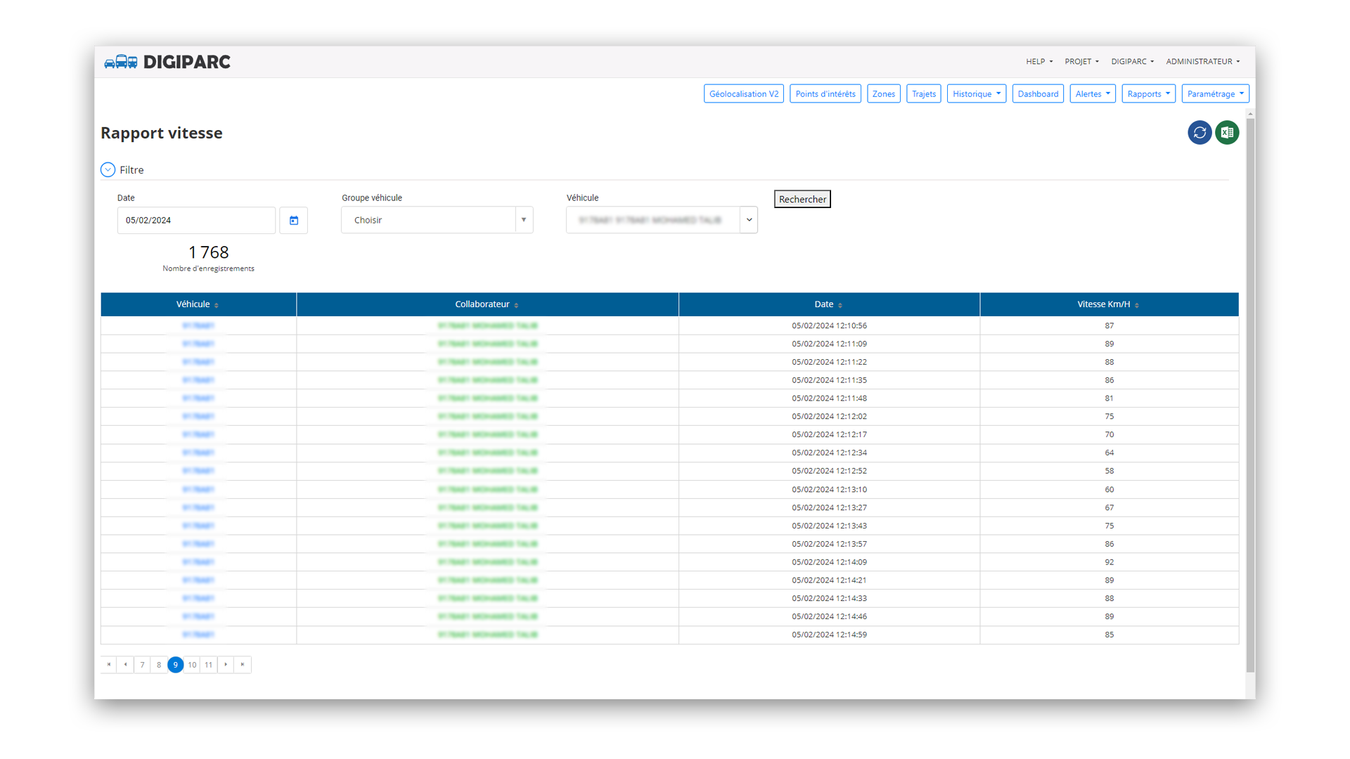Click speed value 92
Screen dimensions: 1350x759
point(1109,562)
